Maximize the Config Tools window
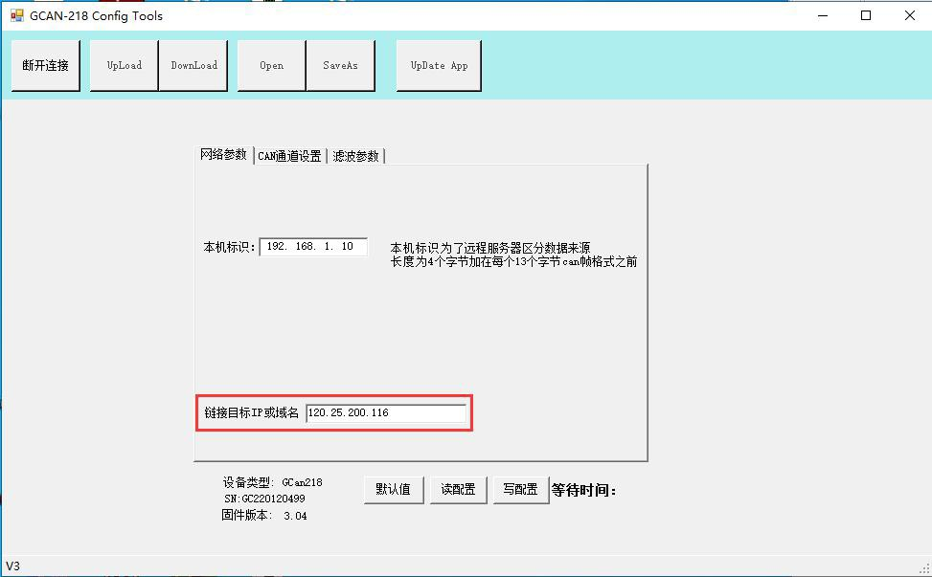The image size is (932, 577). click(866, 15)
